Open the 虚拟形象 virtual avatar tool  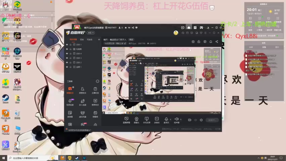83,114
